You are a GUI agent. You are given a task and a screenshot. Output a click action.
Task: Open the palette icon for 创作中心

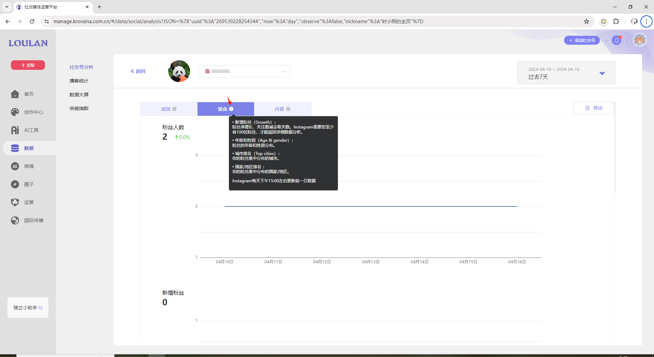(15, 112)
